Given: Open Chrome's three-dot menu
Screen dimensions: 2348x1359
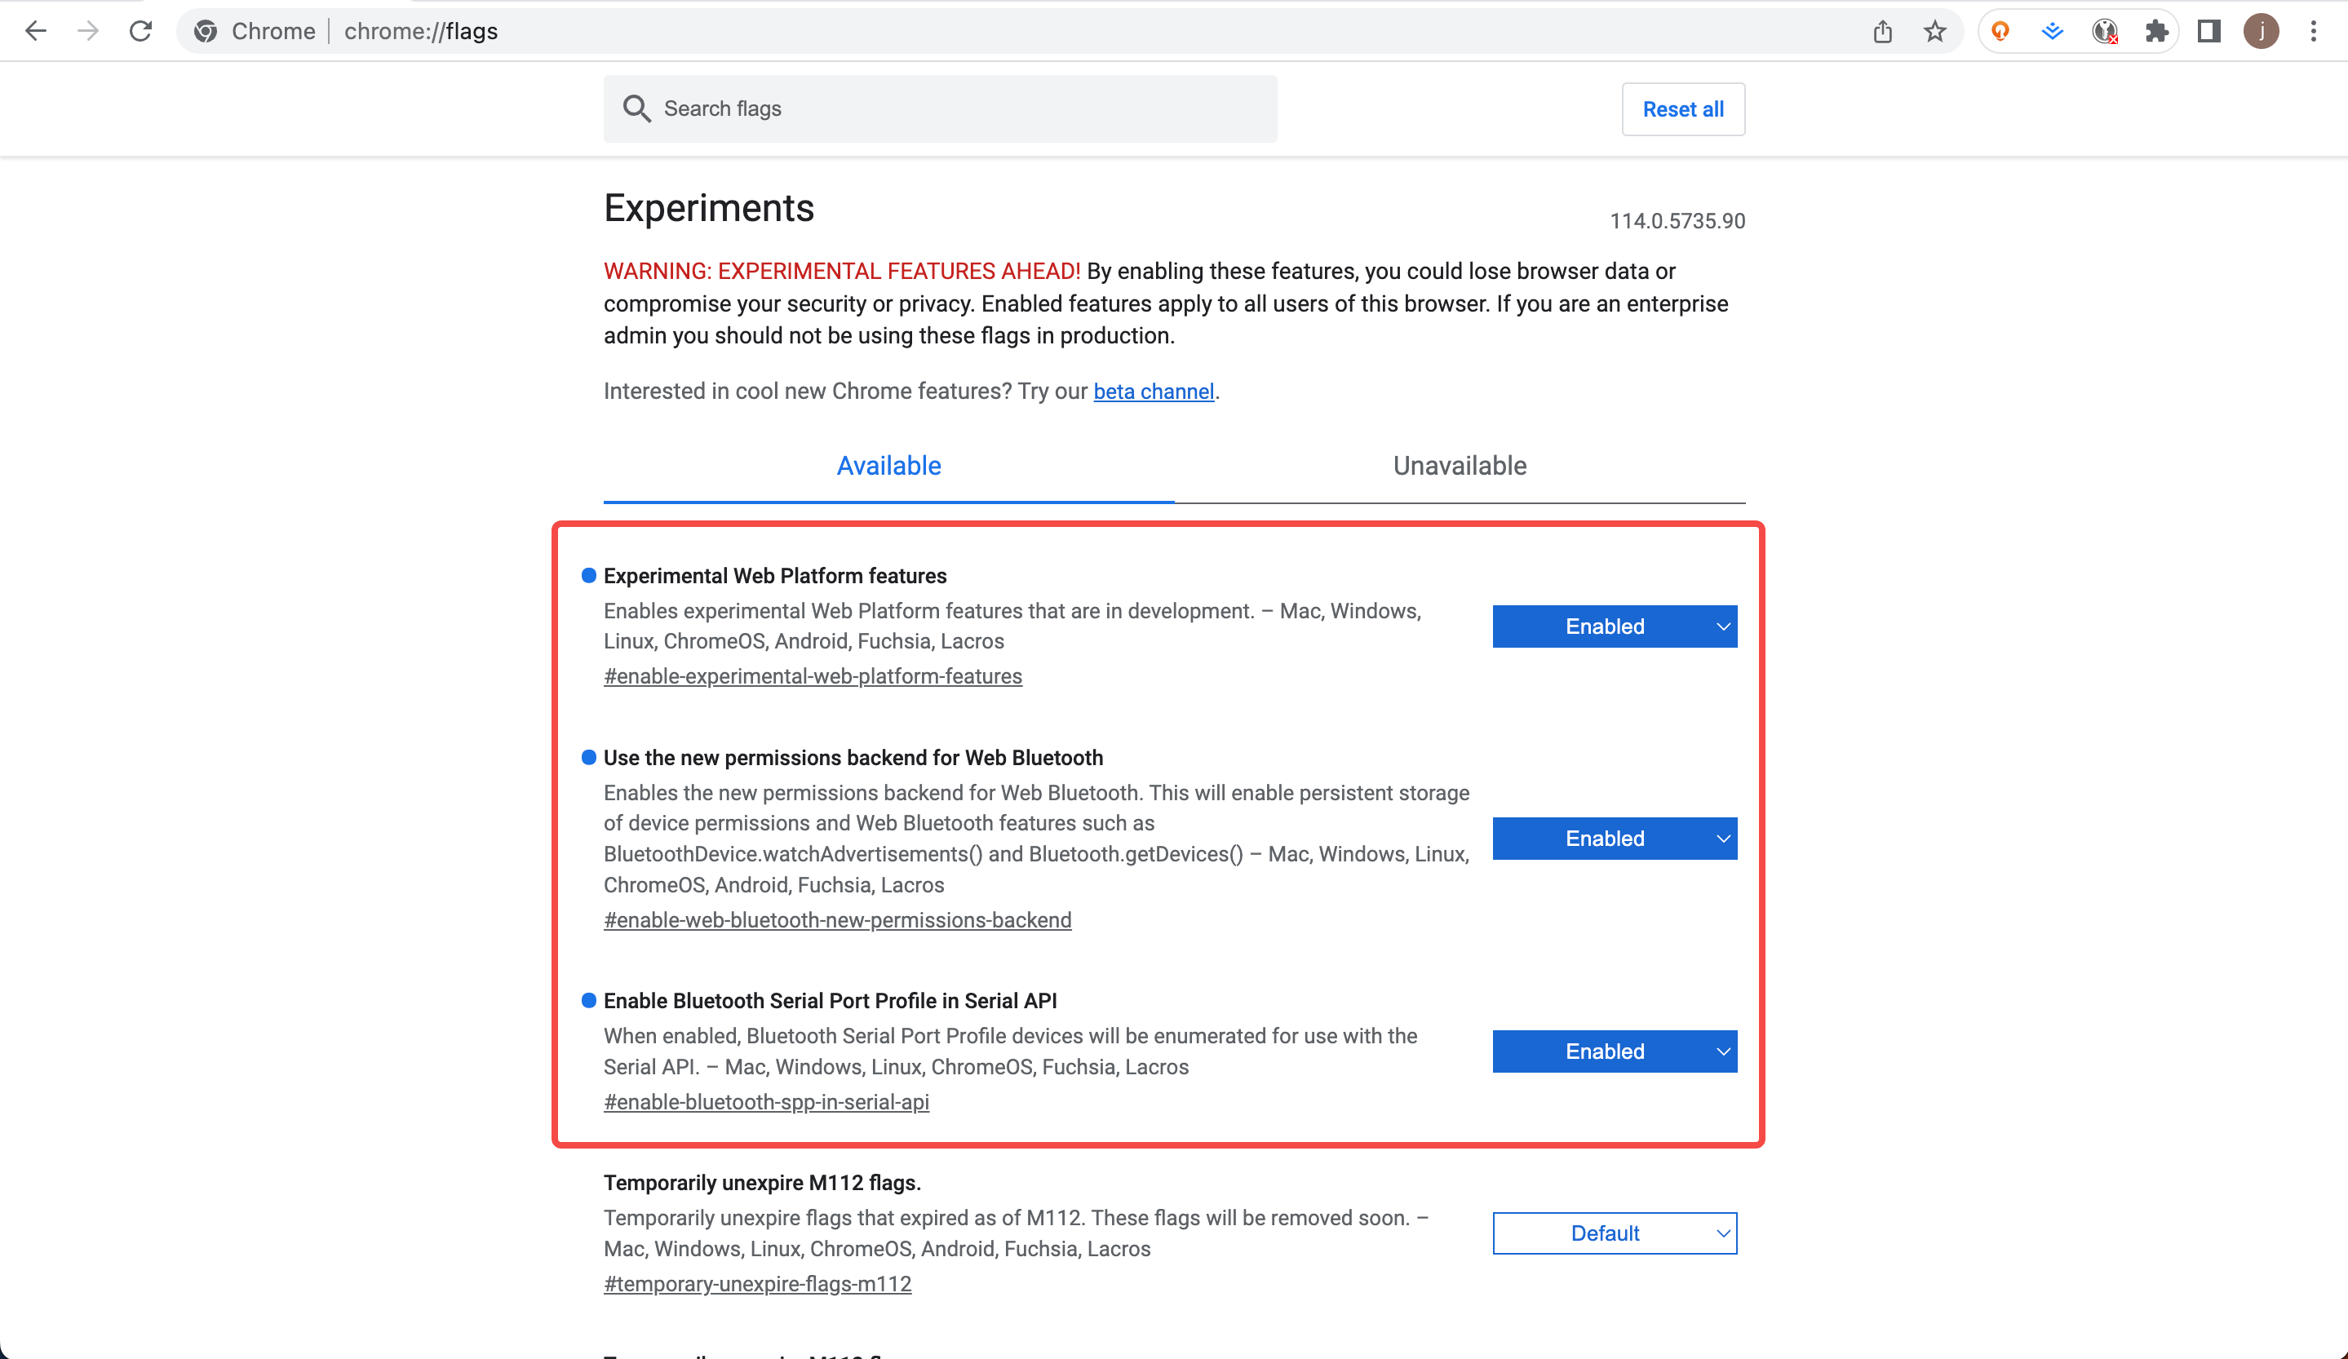Looking at the screenshot, I should coord(2314,31).
